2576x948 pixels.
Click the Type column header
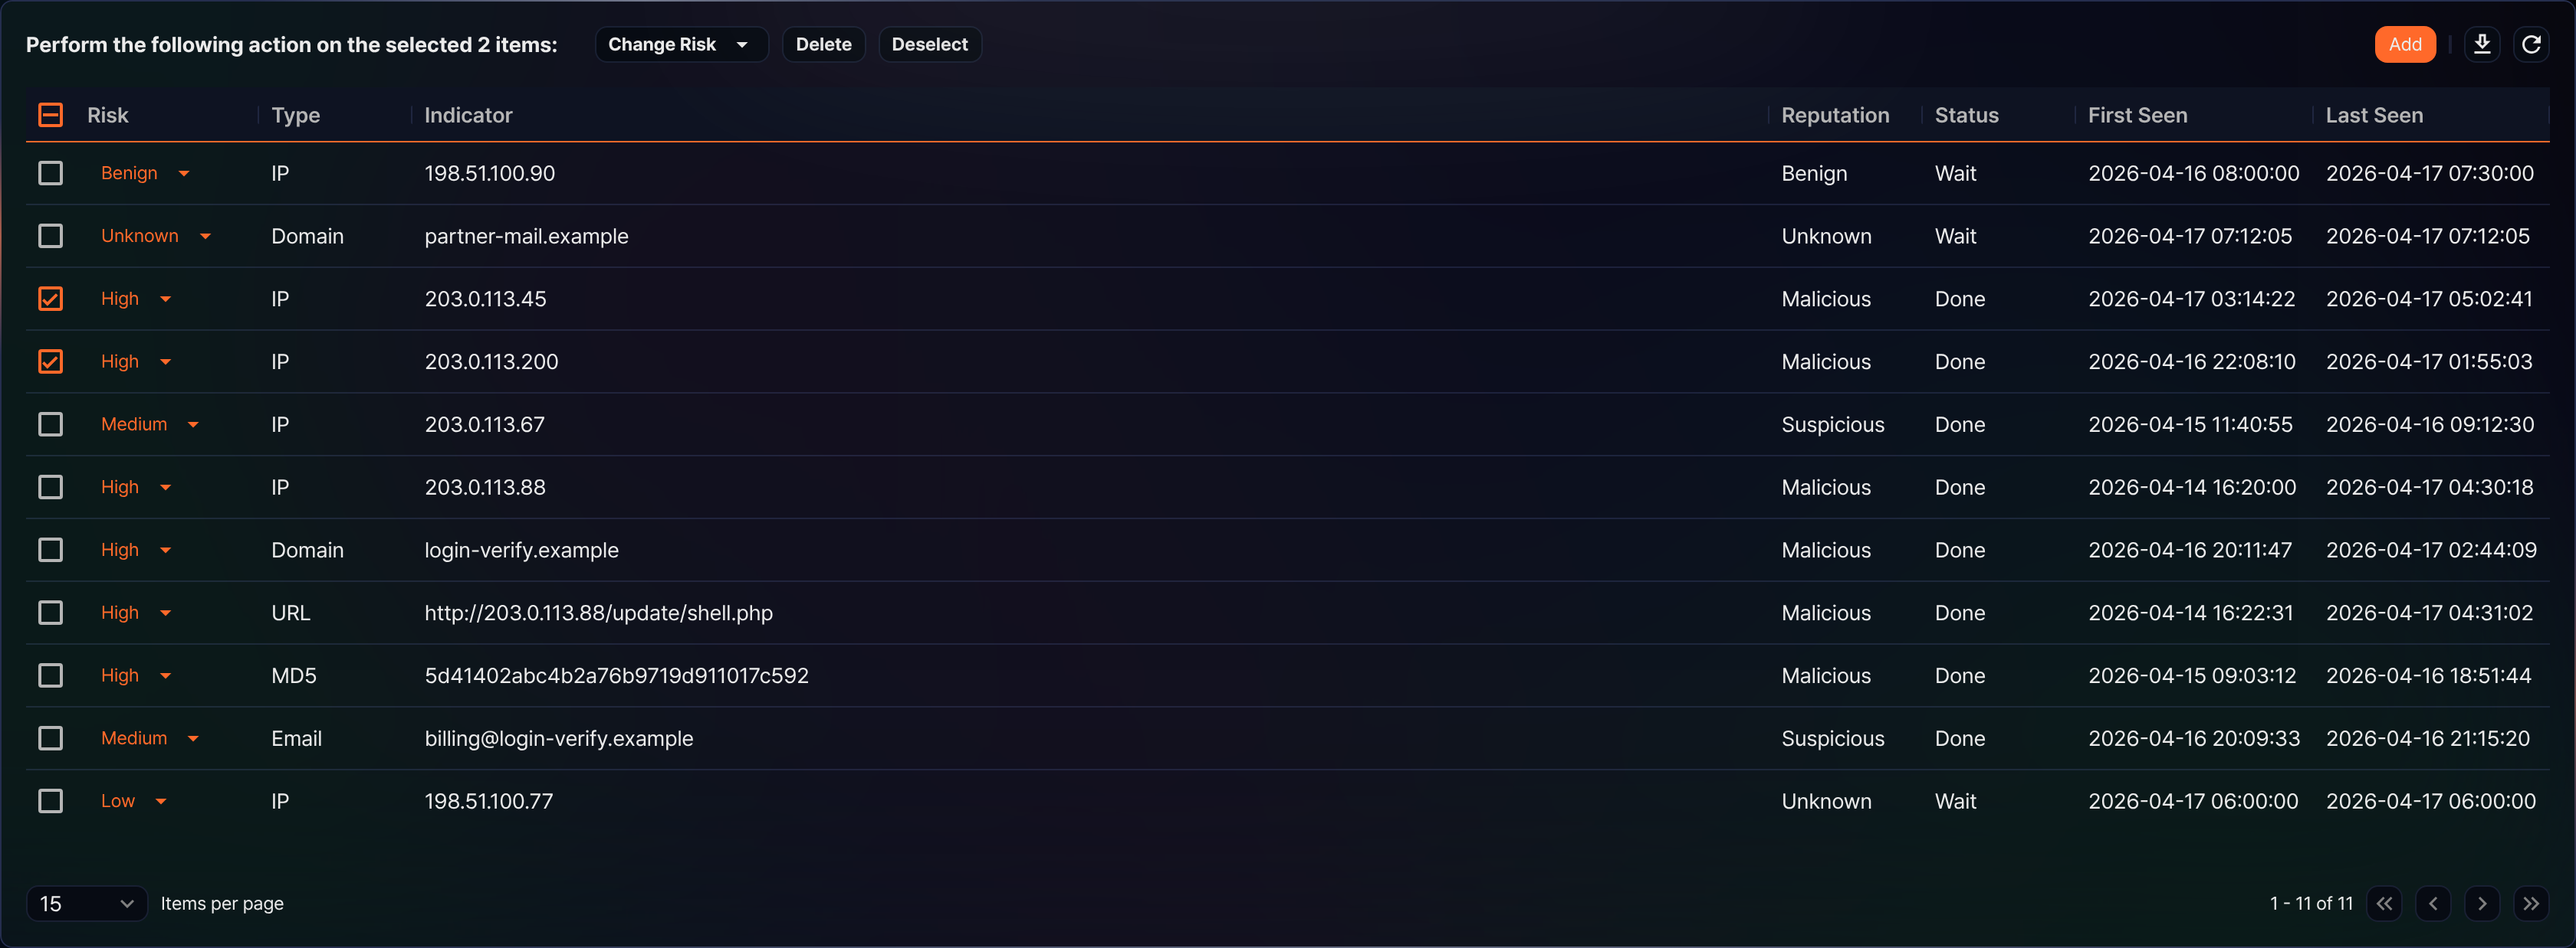point(295,115)
